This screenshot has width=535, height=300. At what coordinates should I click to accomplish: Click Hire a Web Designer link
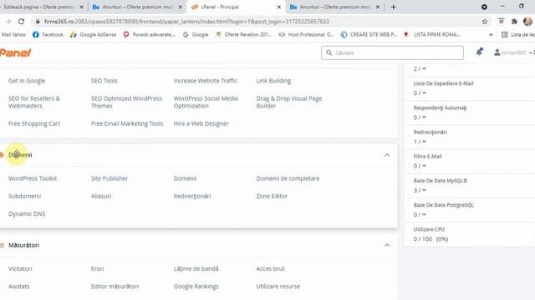point(201,123)
